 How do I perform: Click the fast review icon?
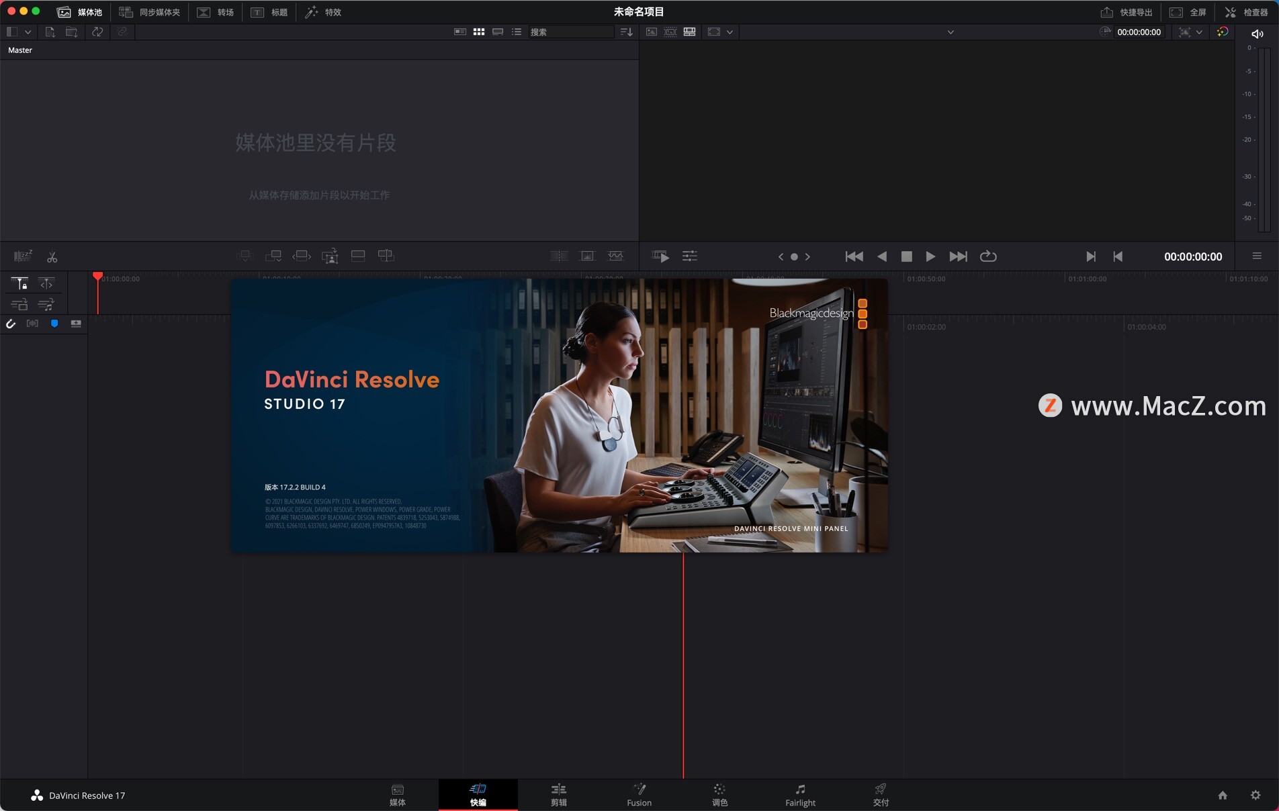660,256
